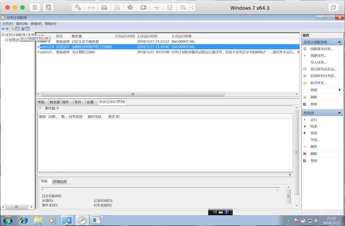Open Windows Explorer folder on the taskbar

click(38, 220)
